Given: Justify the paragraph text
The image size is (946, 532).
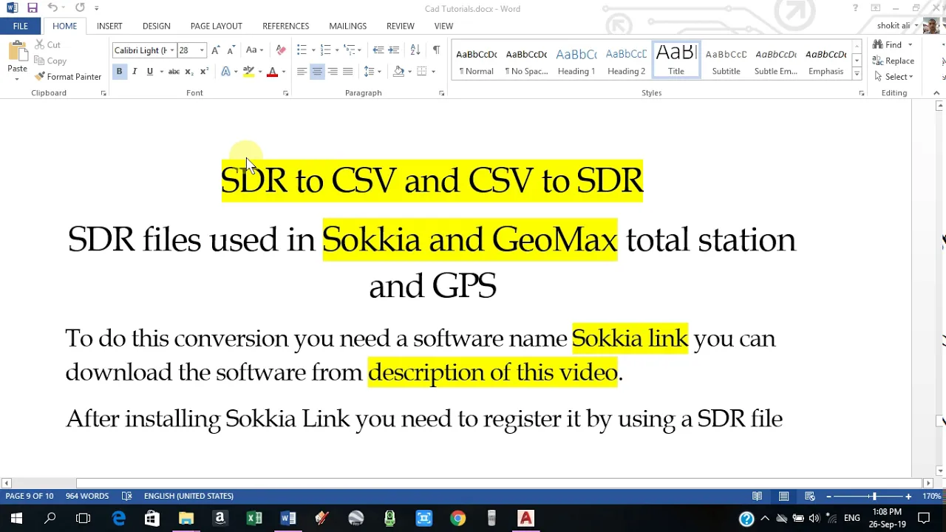Looking at the screenshot, I should click(348, 72).
